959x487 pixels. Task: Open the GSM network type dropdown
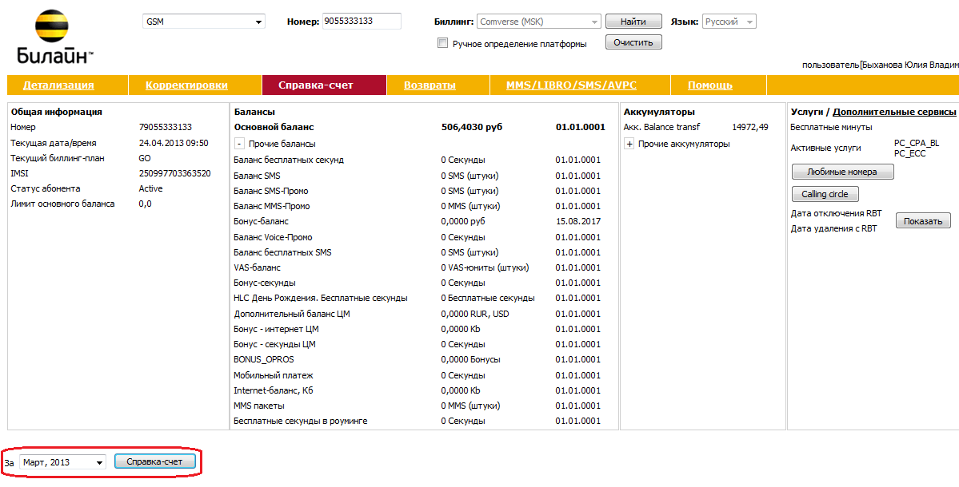click(x=204, y=22)
